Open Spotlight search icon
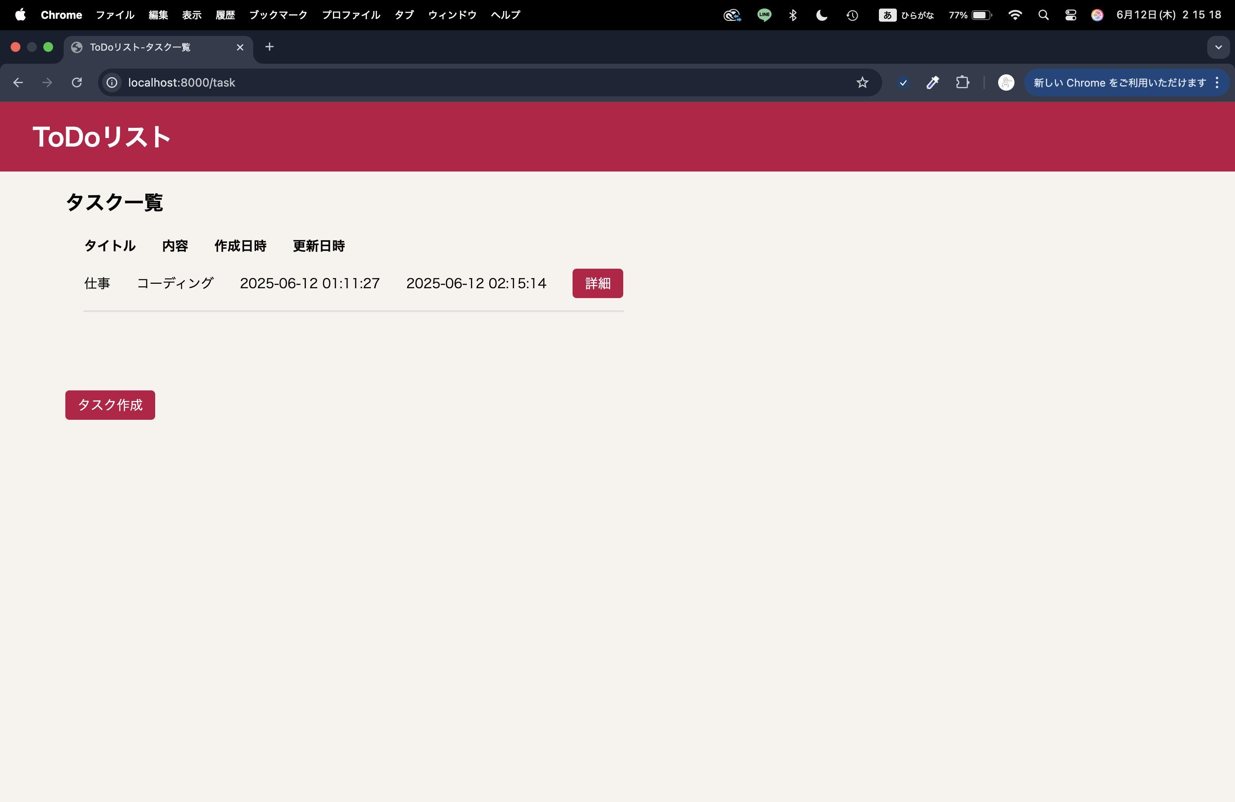 [1043, 15]
